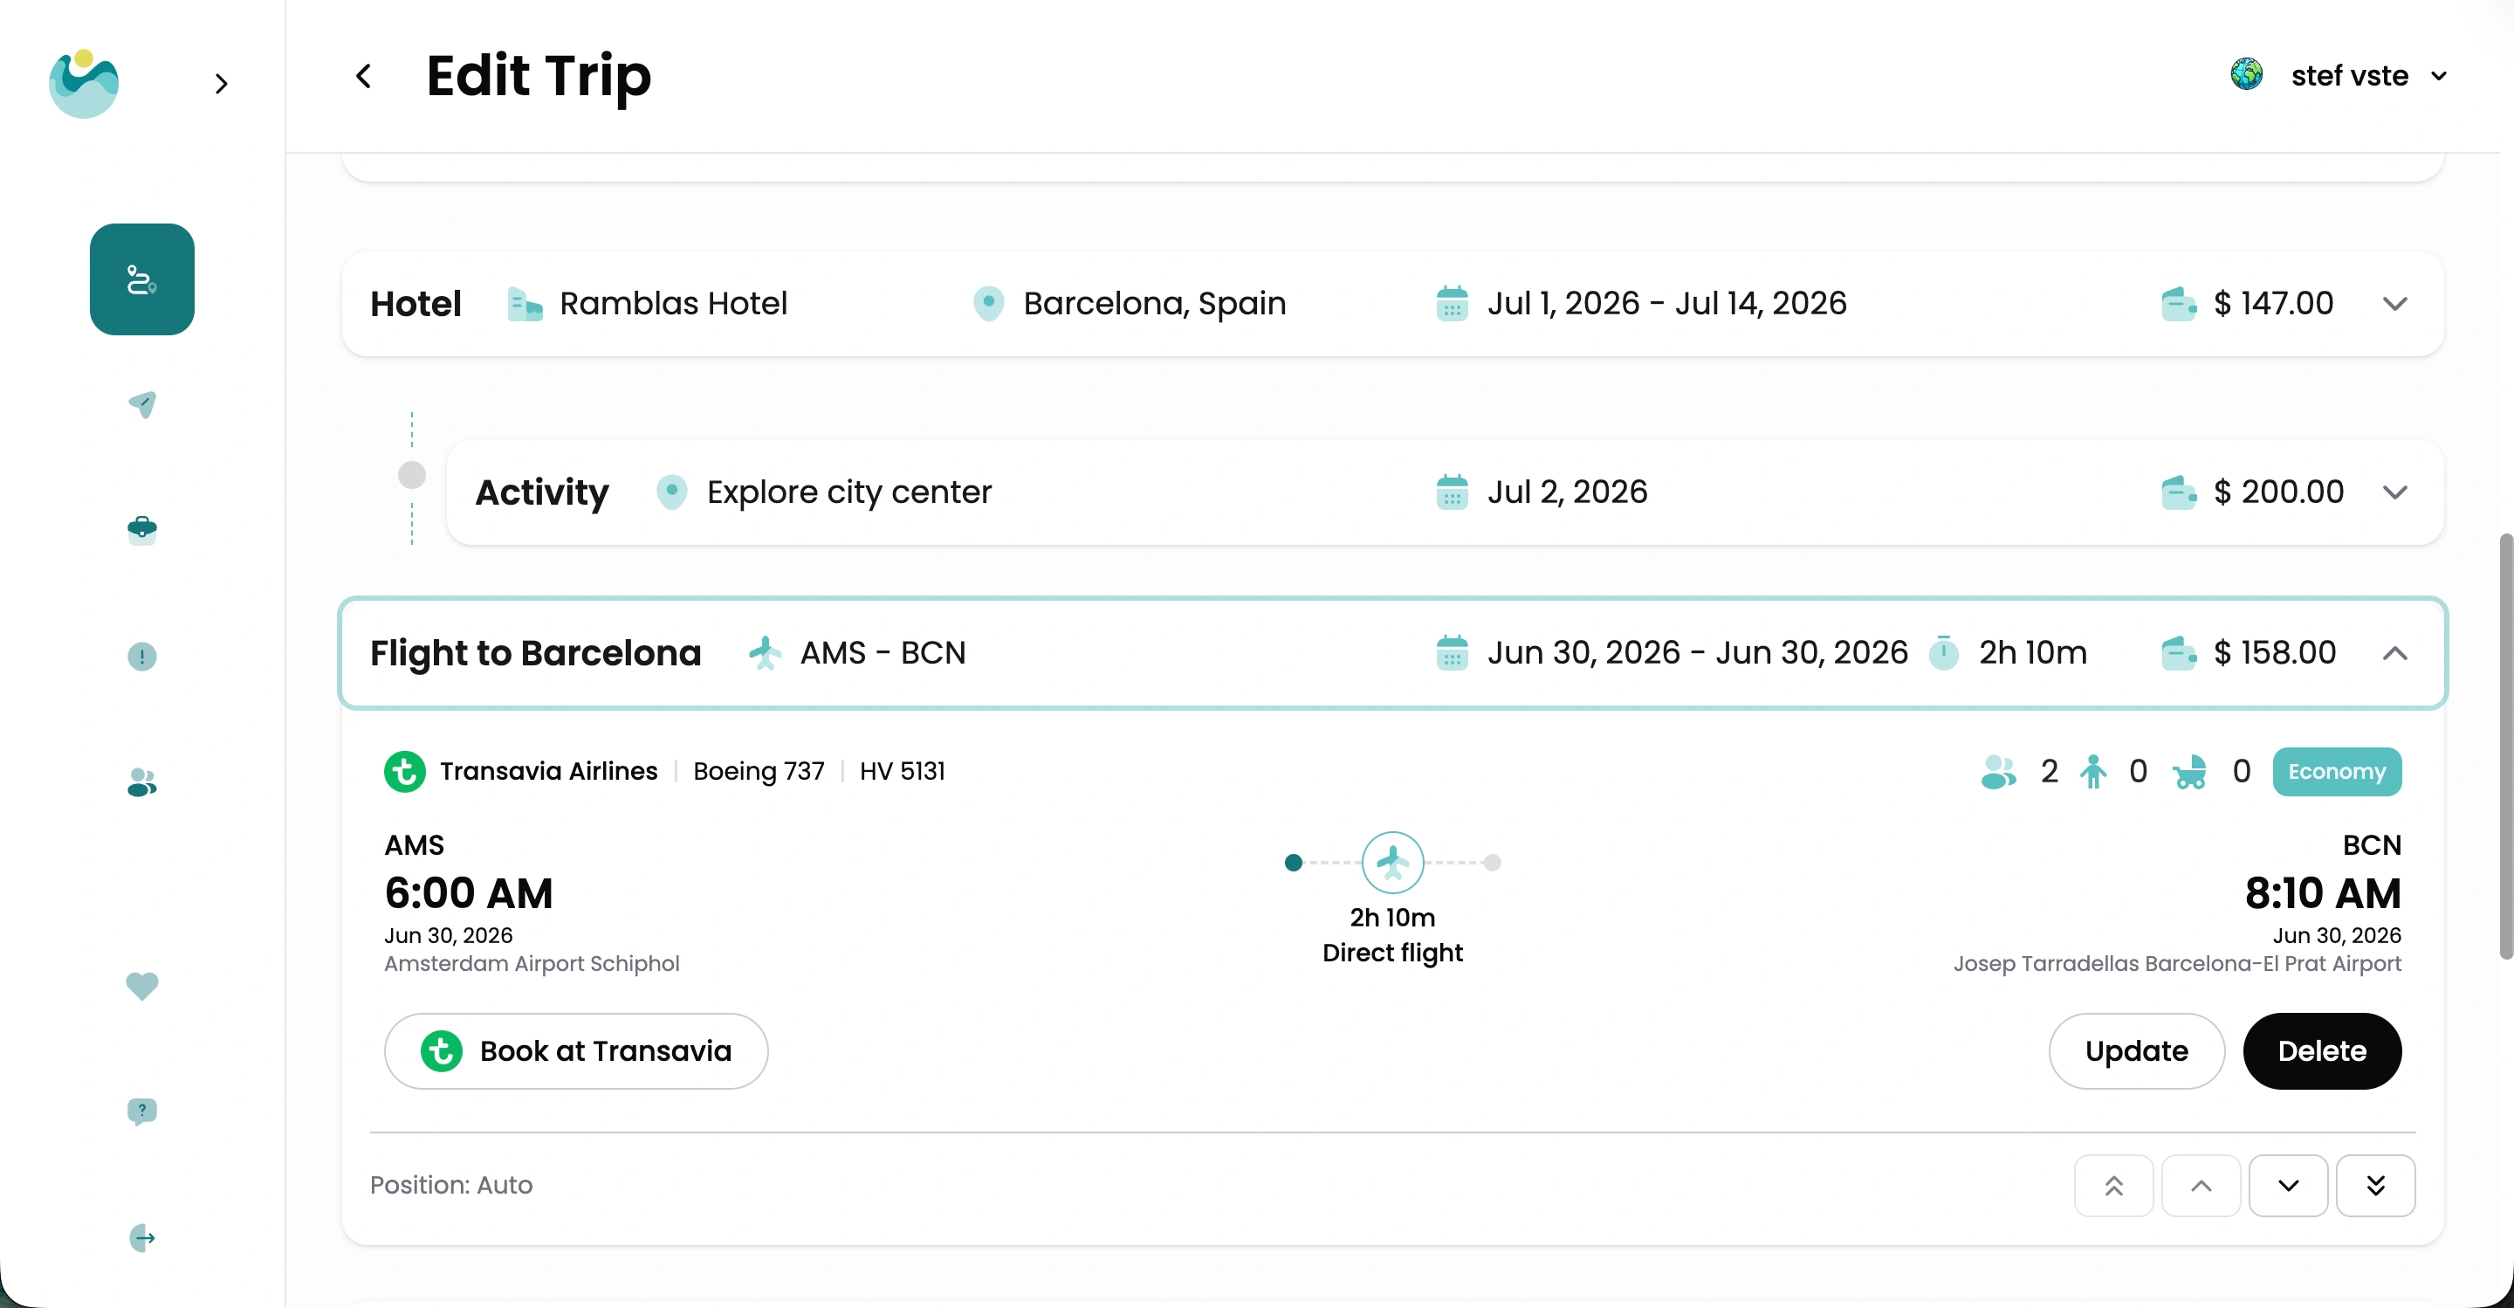Open the suitcase sidebar icon
Screen dimensions: 2514x1308
coord(142,529)
